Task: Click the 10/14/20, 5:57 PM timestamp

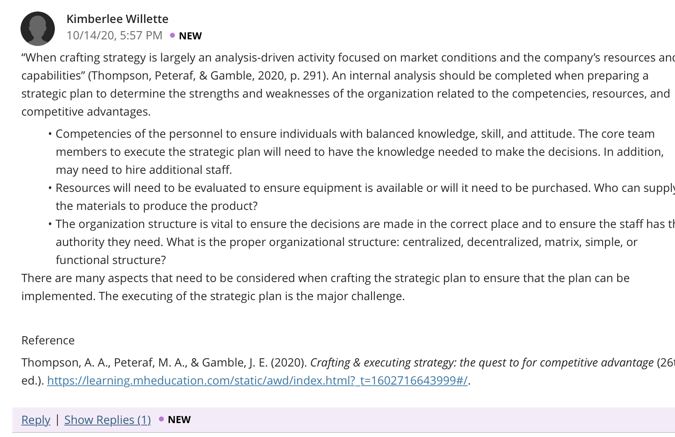Action: coord(114,36)
